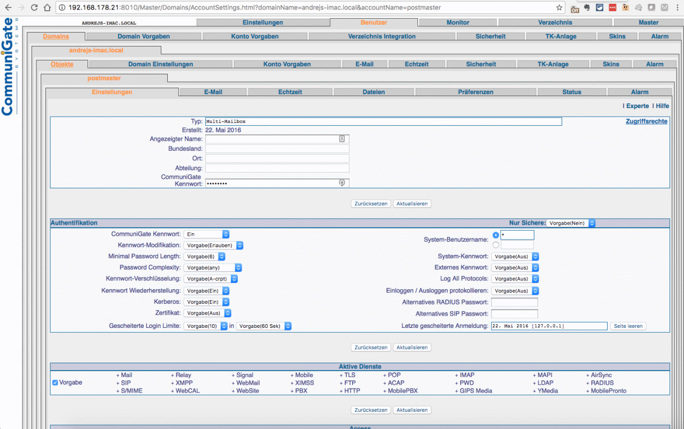Open the Einloggen / Ausloggen protokollieren dropdown
The height and width of the screenshot is (429, 684).
(515, 291)
